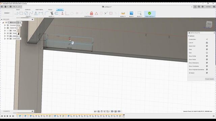This screenshot has width=216, height=121.
Task: Open the Help icon at top right
Action: [214, 7]
